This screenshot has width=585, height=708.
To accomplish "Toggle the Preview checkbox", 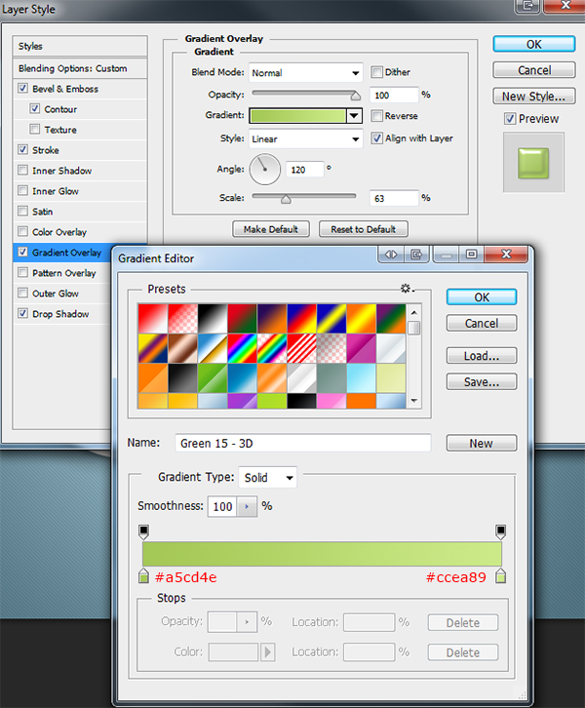I will (510, 119).
